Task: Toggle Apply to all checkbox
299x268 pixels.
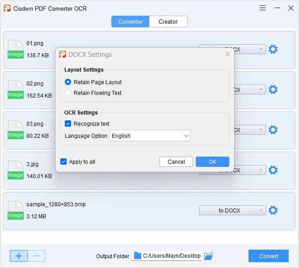Action: tap(63, 162)
